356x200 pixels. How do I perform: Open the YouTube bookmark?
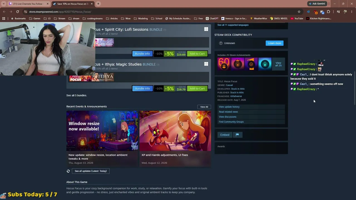[x=297, y=19]
